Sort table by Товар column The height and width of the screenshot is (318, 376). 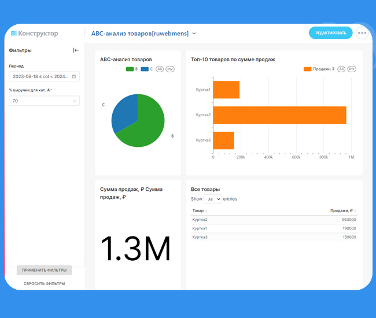(200, 211)
